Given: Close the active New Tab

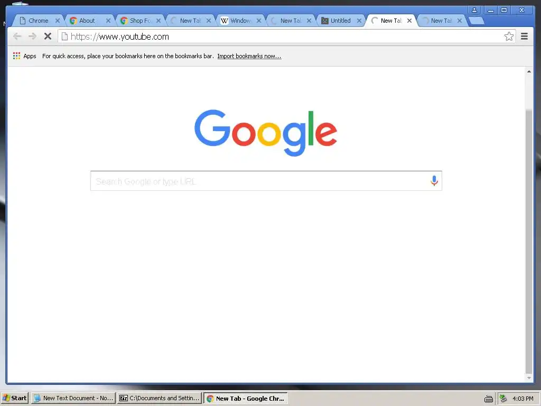Looking at the screenshot, I should click(409, 21).
